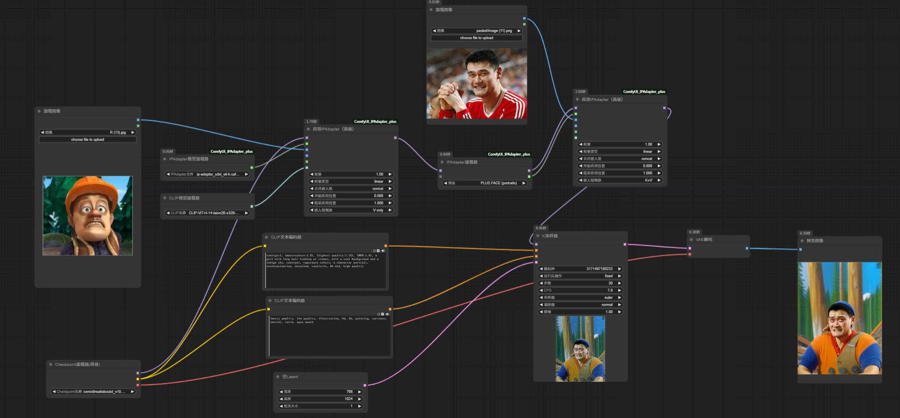Click speaker icon in positive CLIP text encoder
The image size is (900, 418).
pyautogui.click(x=383, y=251)
